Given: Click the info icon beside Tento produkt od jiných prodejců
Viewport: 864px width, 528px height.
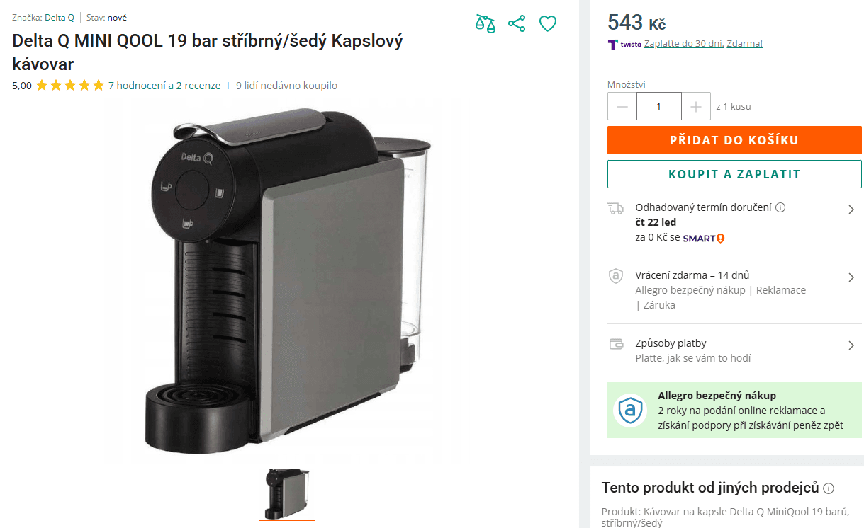Looking at the screenshot, I should click(828, 488).
